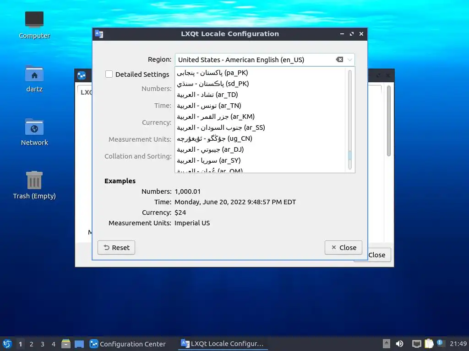Open the removable media eject tray icon
The image size is (469, 351).
[x=387, y=344]
